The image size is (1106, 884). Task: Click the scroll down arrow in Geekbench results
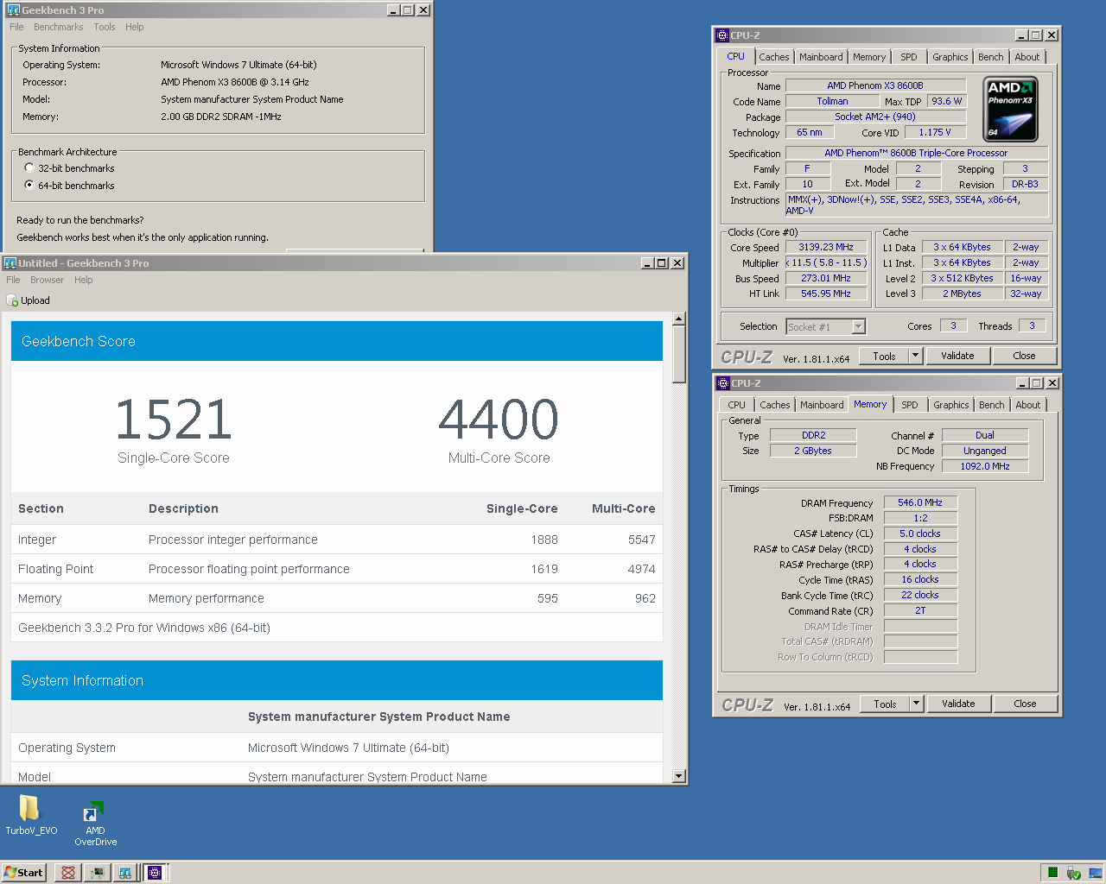point(679,776)
